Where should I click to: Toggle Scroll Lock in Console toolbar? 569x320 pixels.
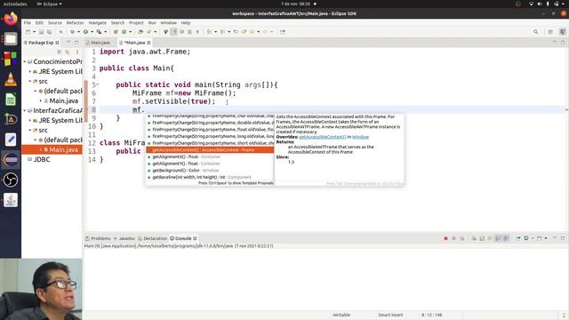tap(482, 238)
